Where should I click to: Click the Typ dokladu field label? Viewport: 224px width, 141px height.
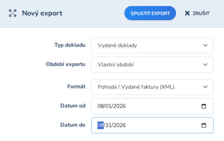tap(70, 45)
